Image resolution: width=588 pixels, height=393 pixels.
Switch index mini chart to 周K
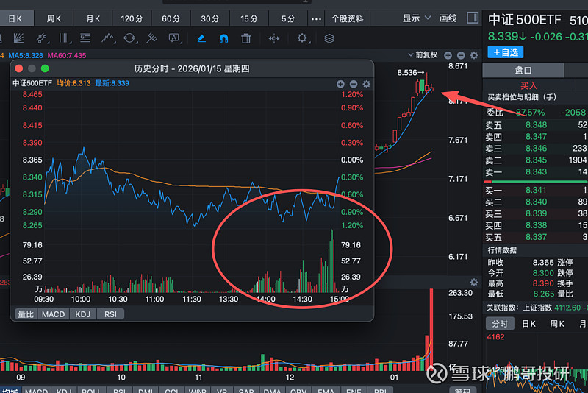(x=557, y=324)
